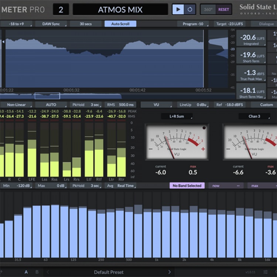Click the LFE RMS value -21.6

[32, 116]
